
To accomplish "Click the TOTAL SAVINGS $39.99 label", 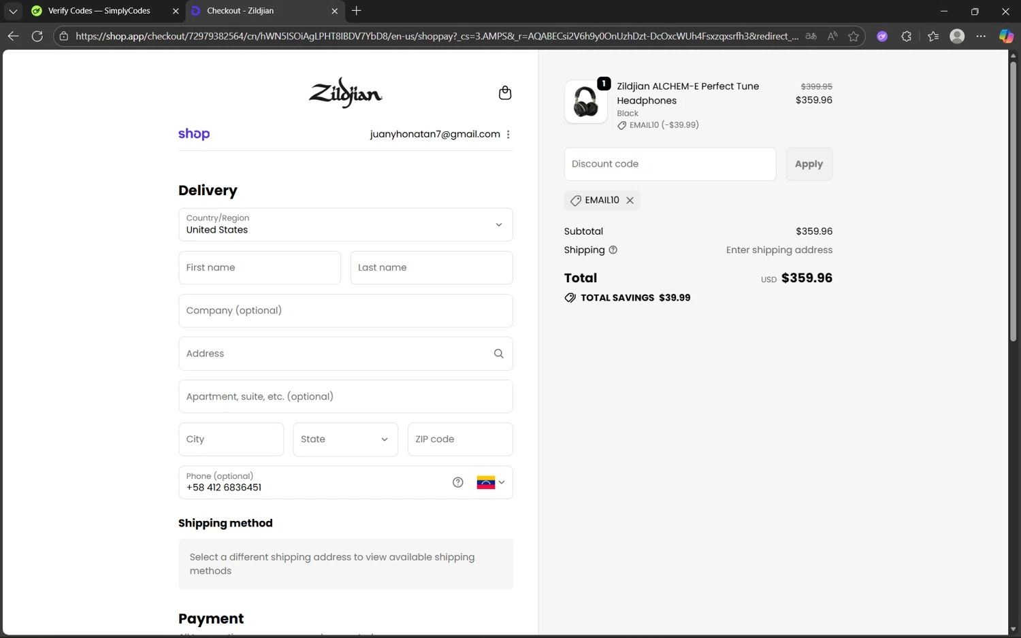I will (628, 298).
